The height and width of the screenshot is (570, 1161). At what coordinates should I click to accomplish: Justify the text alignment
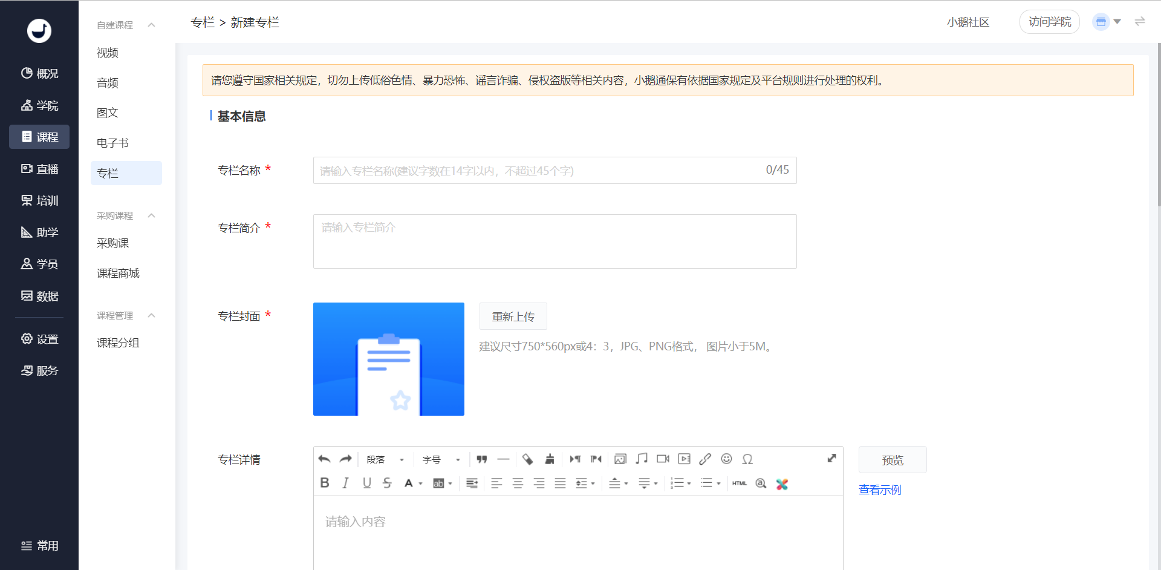[x=560, y=483]
